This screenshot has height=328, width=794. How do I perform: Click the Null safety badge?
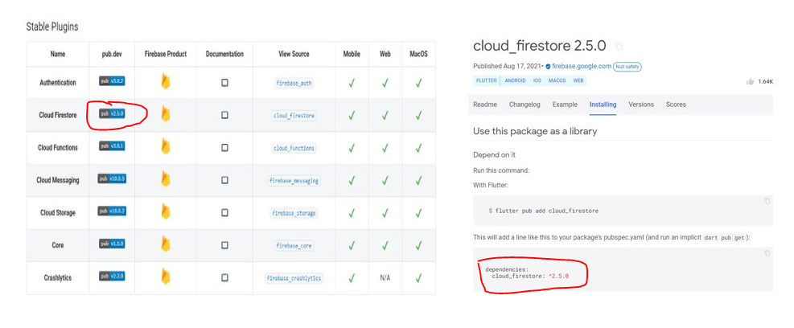coord(627,66)
